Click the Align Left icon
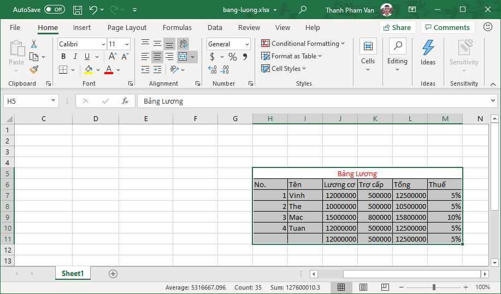 [145, 57]
